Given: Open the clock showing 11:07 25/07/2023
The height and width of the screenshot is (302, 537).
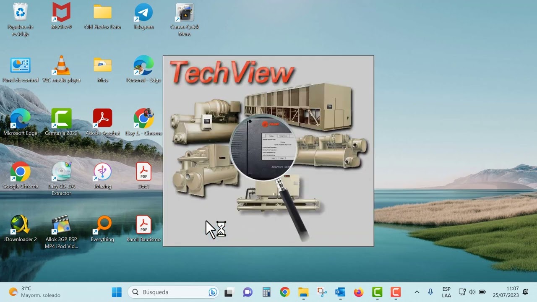Looking at the screenshot, I should pos(506,292).
